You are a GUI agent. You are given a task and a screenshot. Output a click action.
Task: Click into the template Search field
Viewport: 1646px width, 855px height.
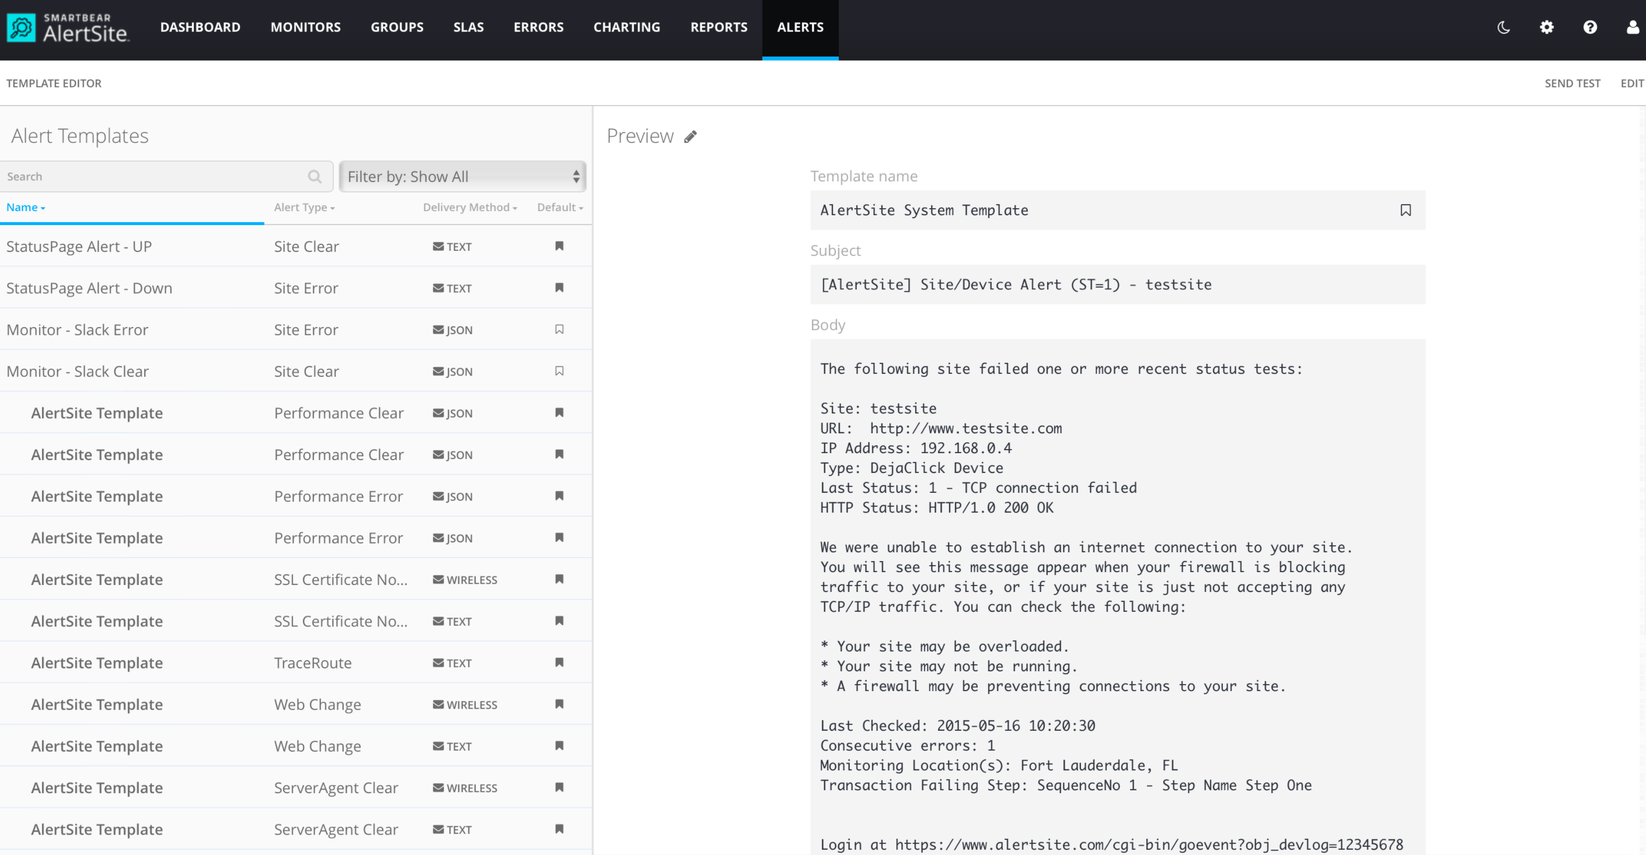click(154, 177)
